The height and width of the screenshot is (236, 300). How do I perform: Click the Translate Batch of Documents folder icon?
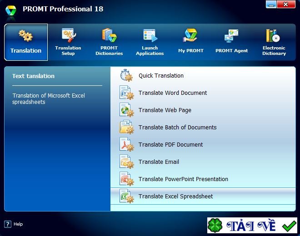click(x=126, y=127)
